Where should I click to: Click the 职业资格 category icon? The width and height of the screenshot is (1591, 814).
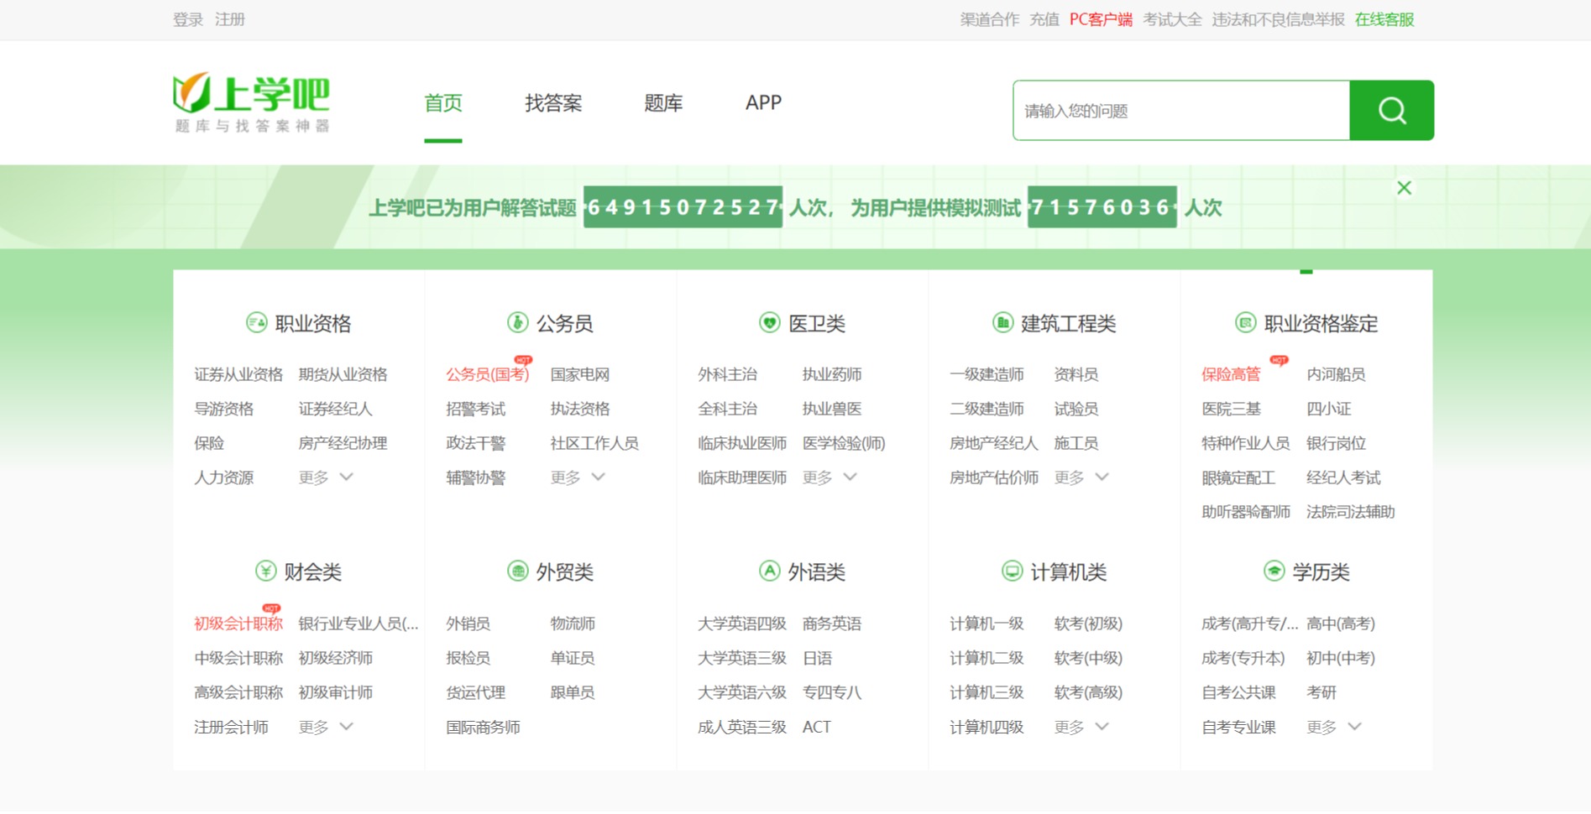(256, 322)
